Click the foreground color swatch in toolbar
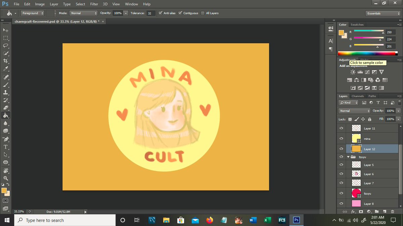Viewport: 403px width, 226px height. pyautogui.click(x=4, y=190)
